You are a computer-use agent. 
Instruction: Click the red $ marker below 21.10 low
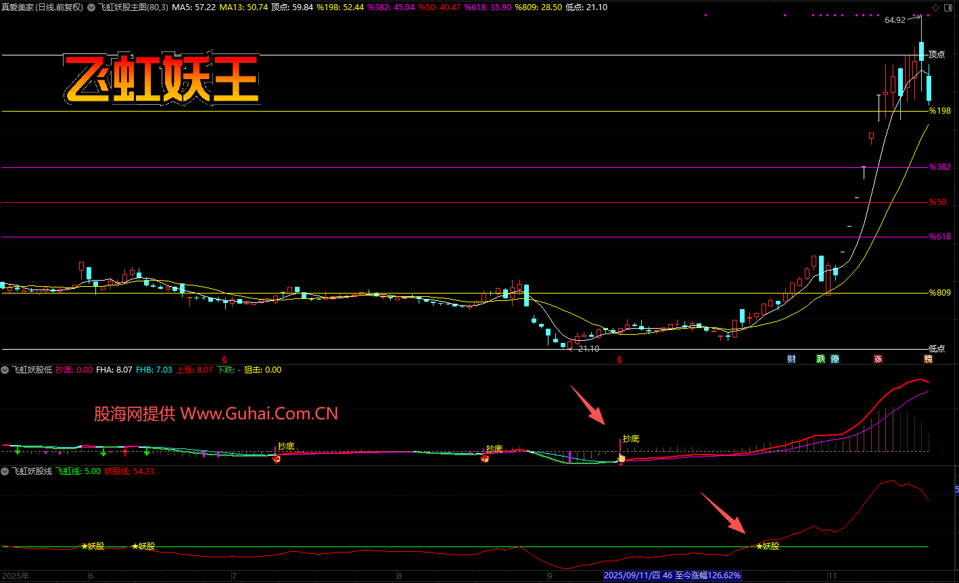619,360
